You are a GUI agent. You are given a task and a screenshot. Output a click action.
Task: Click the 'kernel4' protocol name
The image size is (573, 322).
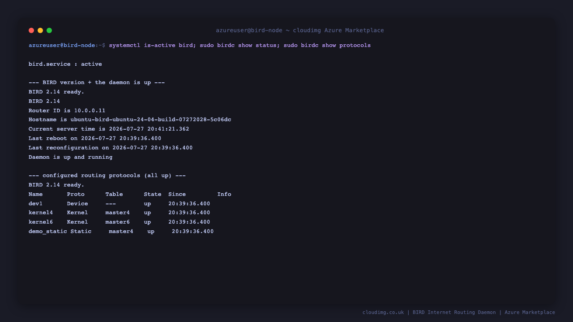(41, 213)
